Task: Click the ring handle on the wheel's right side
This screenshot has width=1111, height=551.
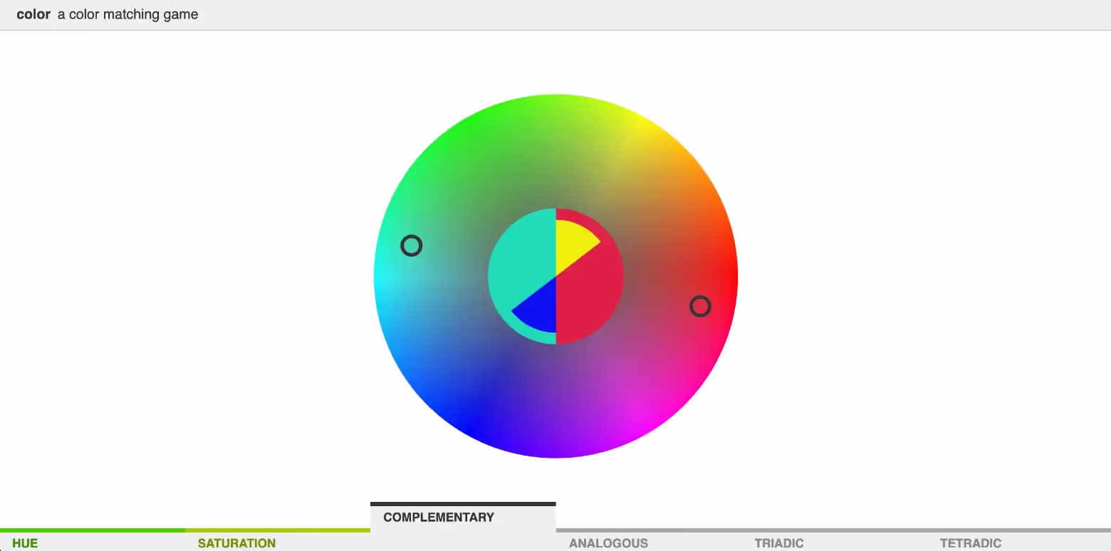Action: coord(700,306)
